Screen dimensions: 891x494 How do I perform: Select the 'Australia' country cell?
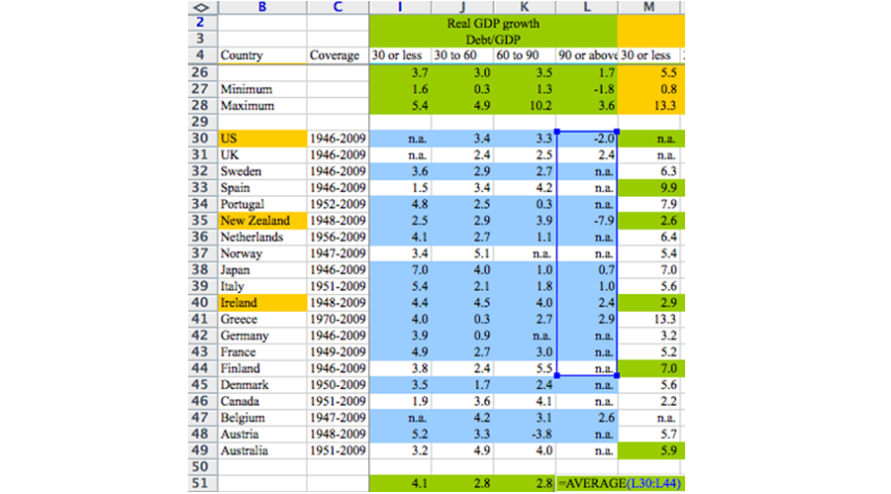point(262,450)
